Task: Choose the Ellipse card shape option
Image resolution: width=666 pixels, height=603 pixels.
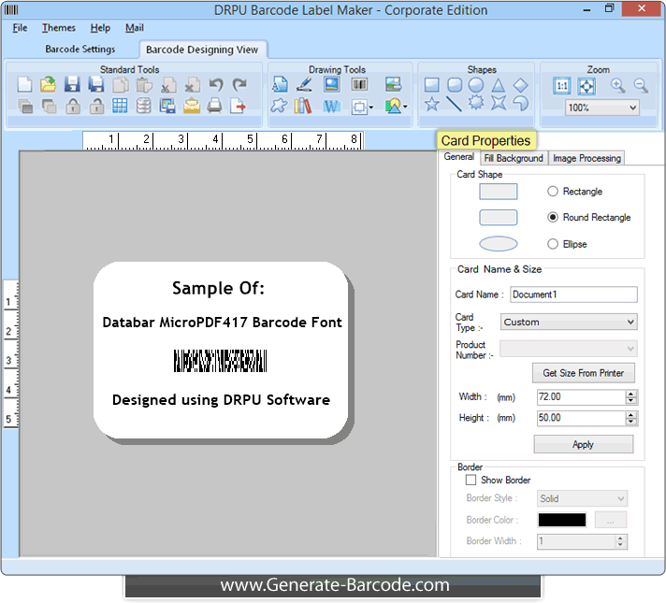Action: point(553,244)
